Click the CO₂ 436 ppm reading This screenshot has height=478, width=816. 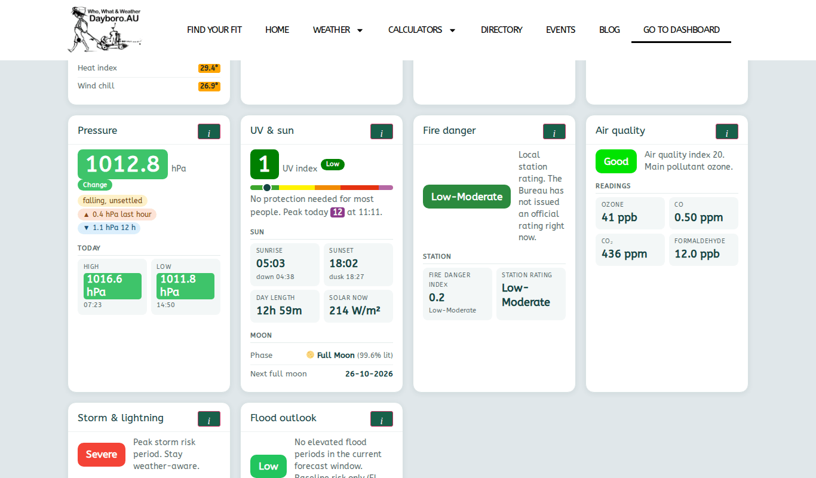630,250
